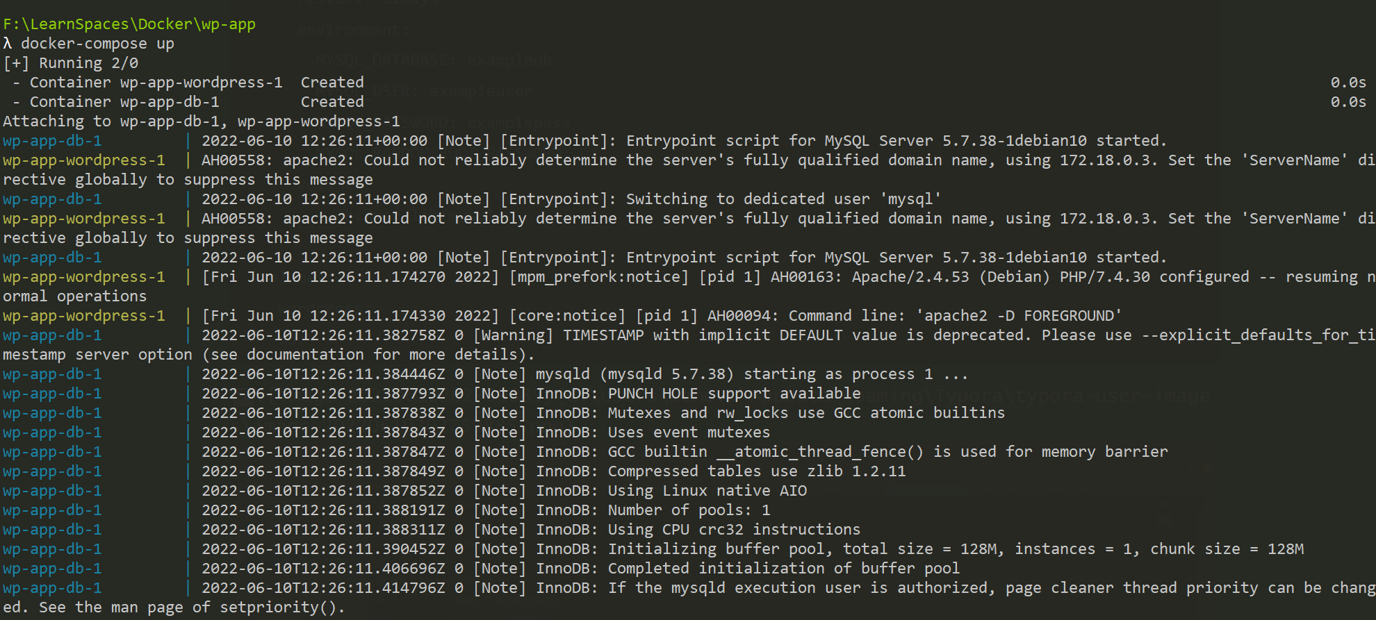1376x620 pixels.
Task: Click the F:\LearnSpaces\Docker\wp-app path
Action: 129,24
